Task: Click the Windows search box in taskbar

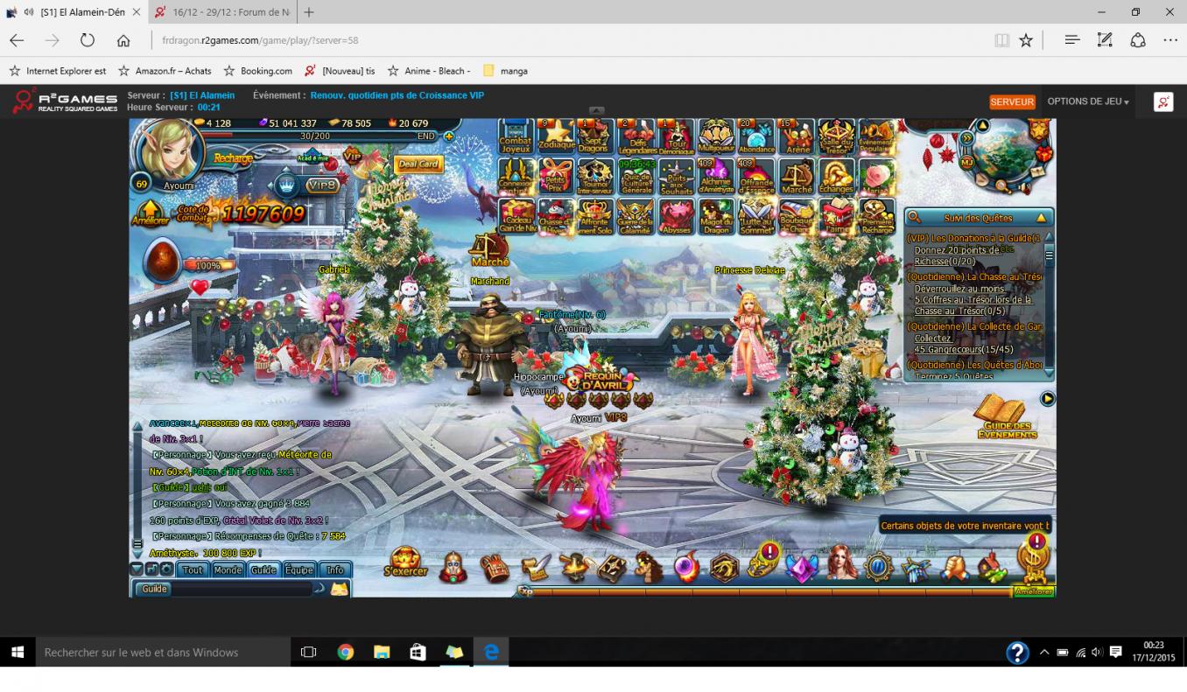Action: [x=162, y=652]
